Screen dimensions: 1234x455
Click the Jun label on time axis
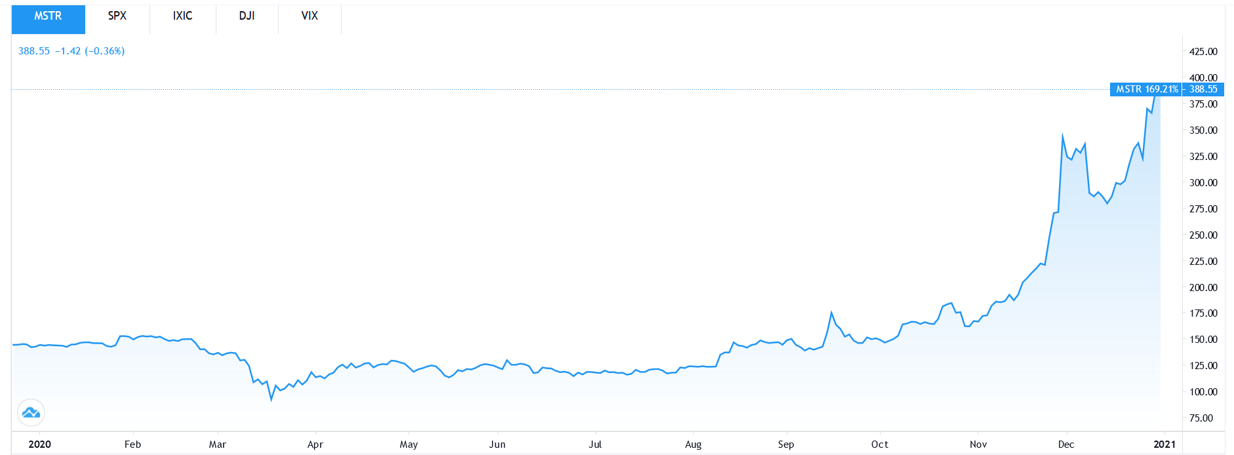pyautogui.click(x=498, y=445)
